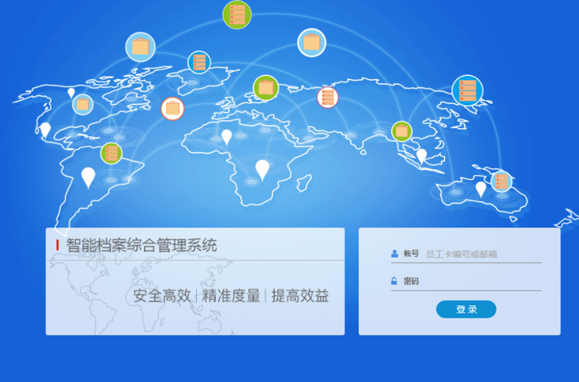
Task: Focus the 帐号 account input field
Action: [482, 254]
